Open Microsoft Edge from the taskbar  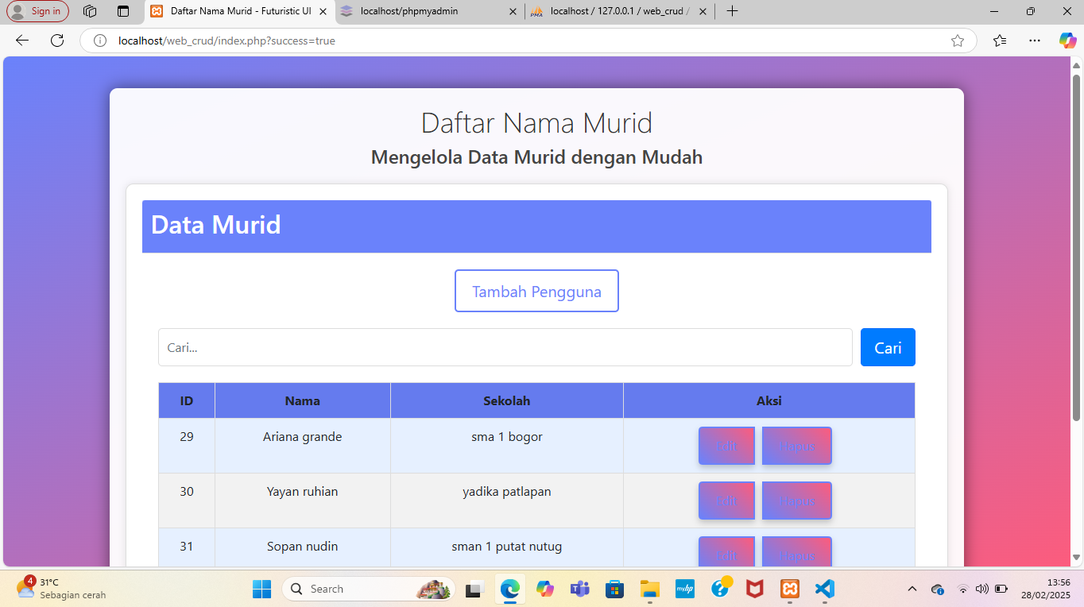pyautogui.click(x=509, y=589)
